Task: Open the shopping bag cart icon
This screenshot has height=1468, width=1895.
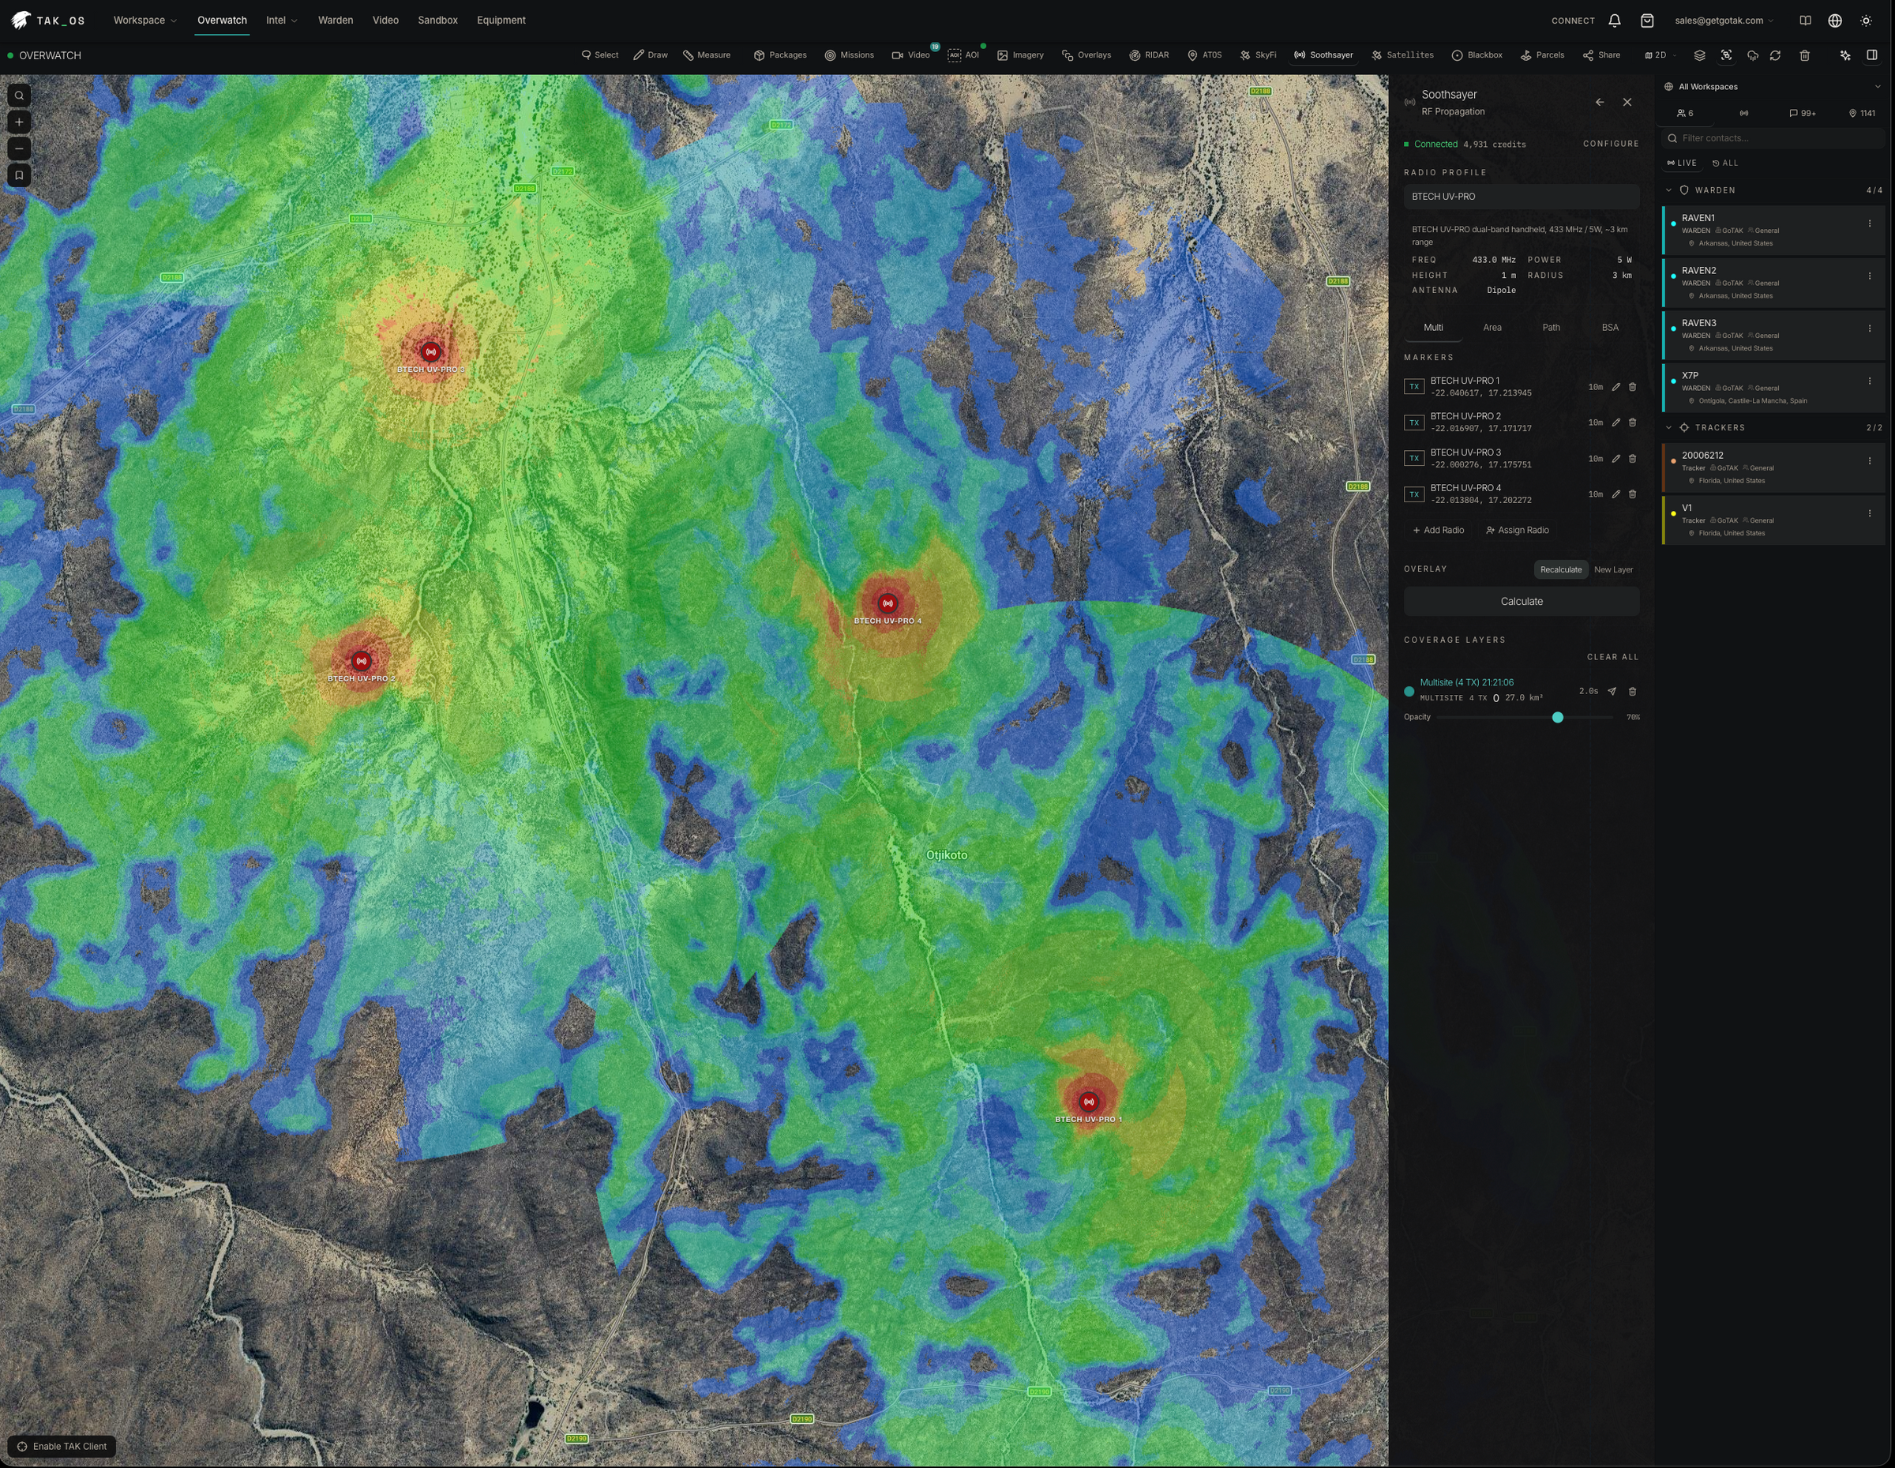Action: [1647, 20]
